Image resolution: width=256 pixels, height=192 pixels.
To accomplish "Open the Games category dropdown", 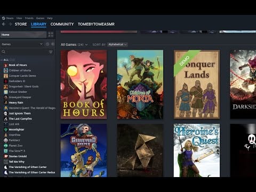I will point(22,44).
